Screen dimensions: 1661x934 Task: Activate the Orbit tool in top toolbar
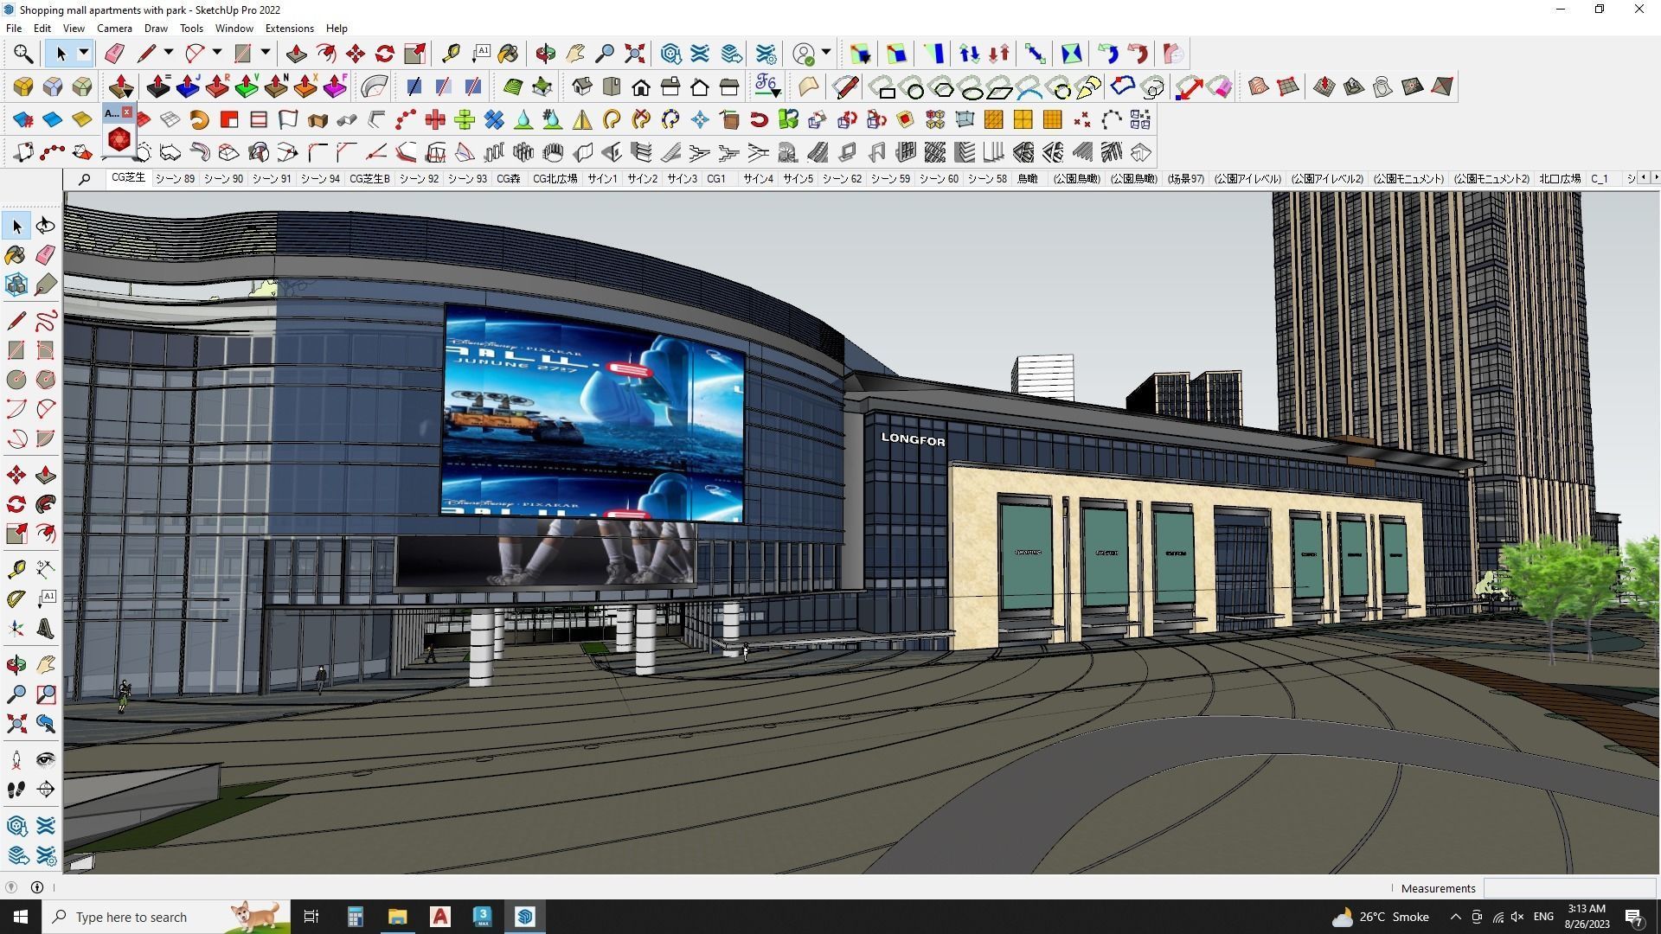(546, 54)
